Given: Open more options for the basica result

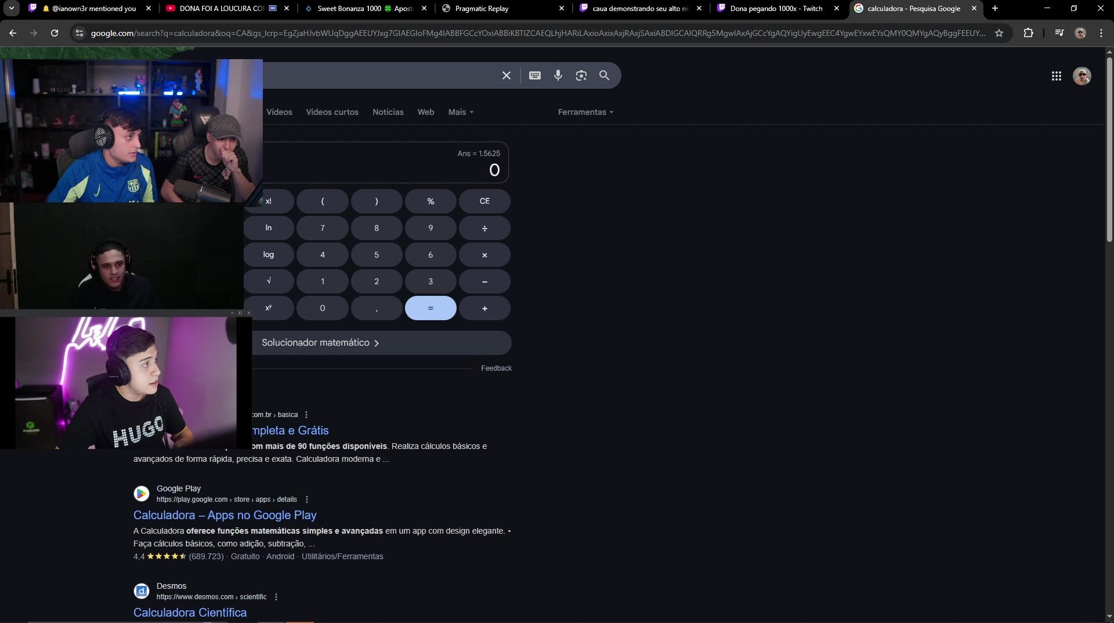Looking at the screenshot, I should [x=306, y=415].
